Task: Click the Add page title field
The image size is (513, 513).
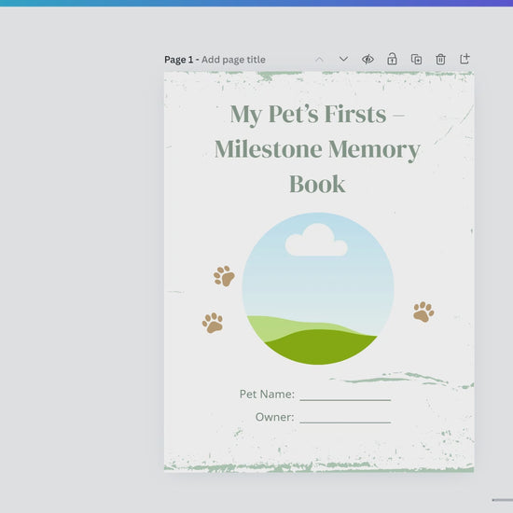Action: click(233, 60)
